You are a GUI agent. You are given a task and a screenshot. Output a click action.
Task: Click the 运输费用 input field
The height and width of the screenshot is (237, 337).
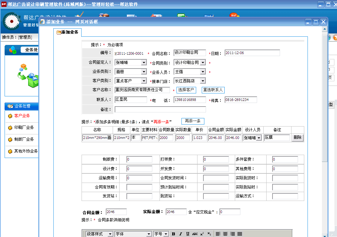click(139, 178)
